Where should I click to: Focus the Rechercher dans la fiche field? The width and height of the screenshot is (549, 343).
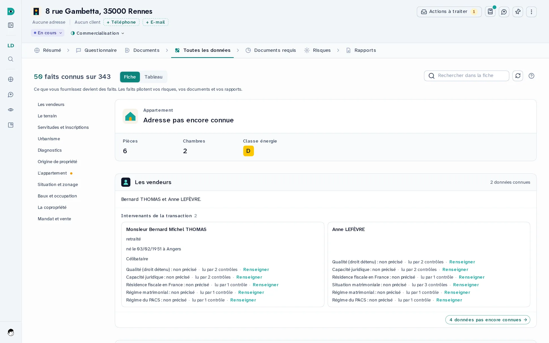tap(467, 76)
